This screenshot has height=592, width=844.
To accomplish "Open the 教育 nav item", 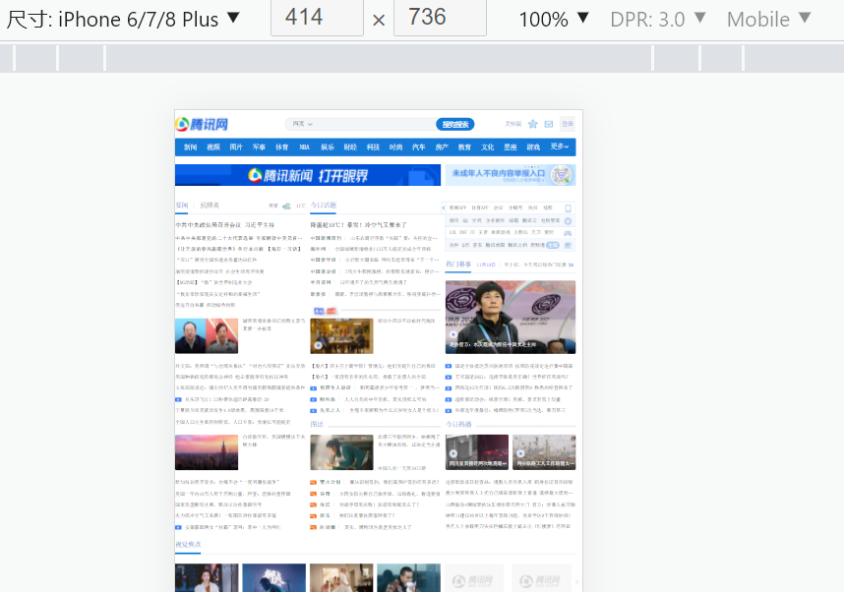I will tap(464, 147).
